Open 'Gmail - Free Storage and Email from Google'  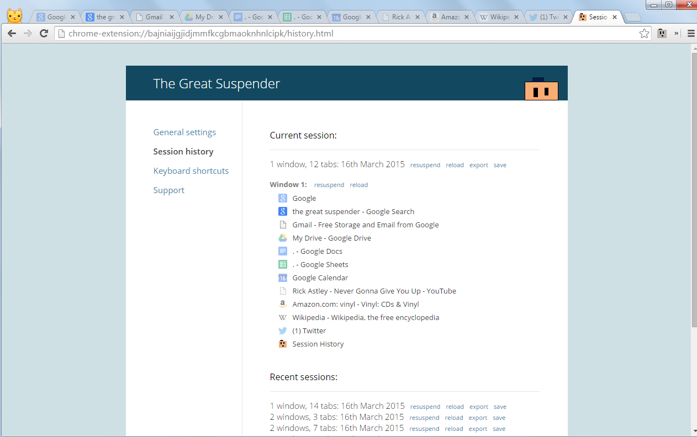(366, 225)
